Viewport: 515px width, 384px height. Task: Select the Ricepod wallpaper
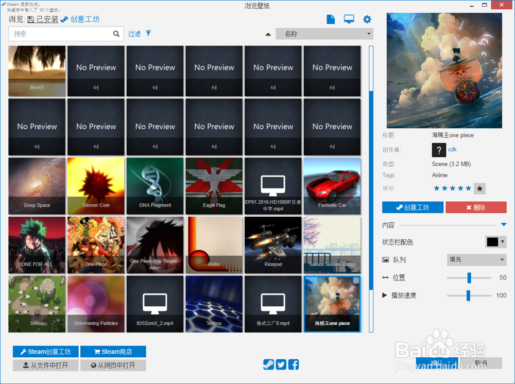tap(273, 245)
